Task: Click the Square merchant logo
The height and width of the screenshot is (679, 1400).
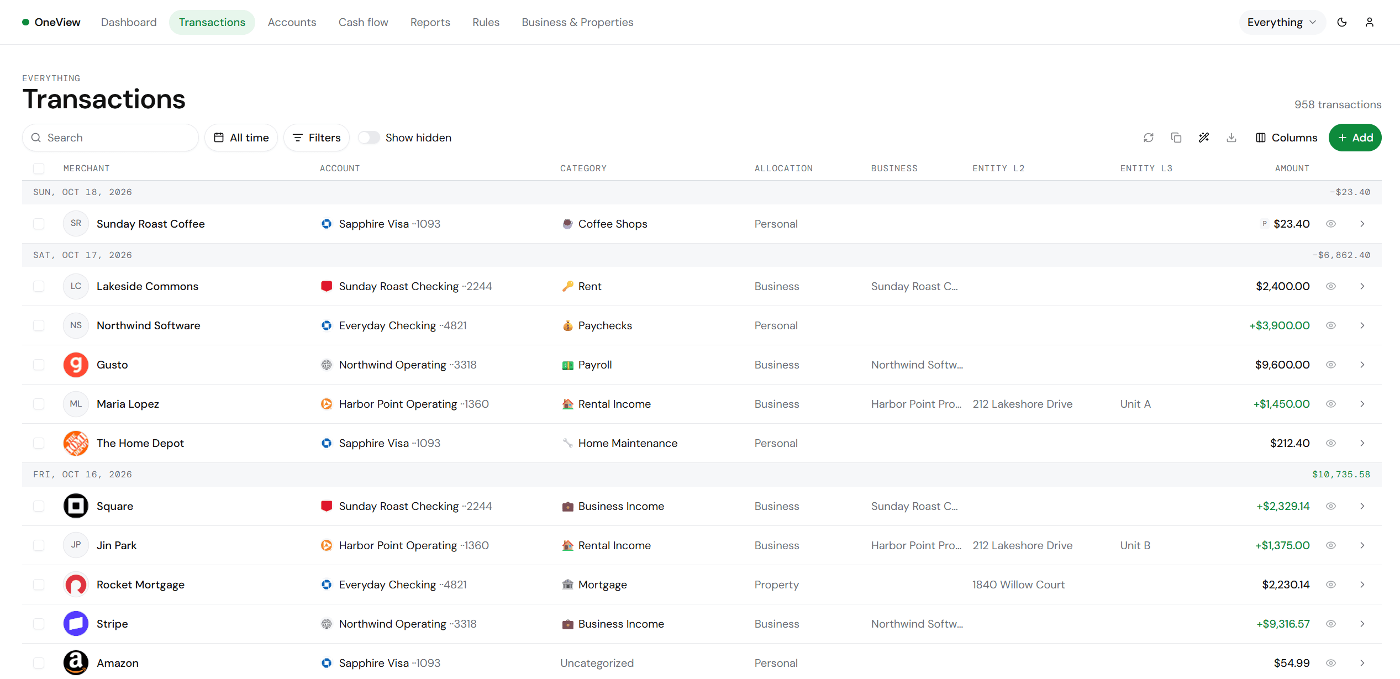Action: point(76,506)
